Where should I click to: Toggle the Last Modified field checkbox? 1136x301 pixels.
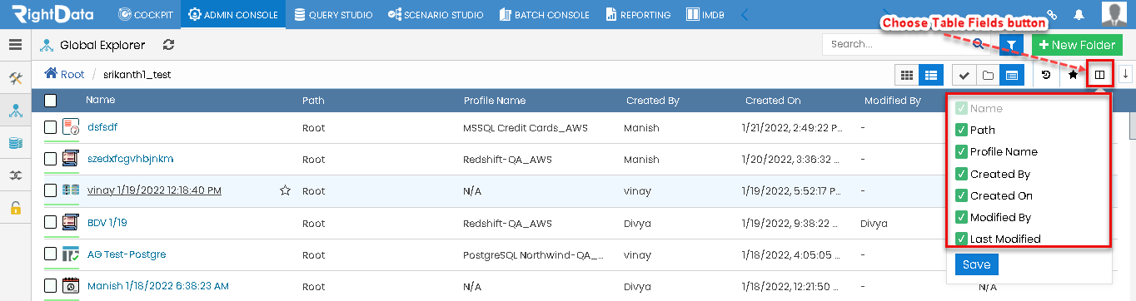(x=961, y=239)
